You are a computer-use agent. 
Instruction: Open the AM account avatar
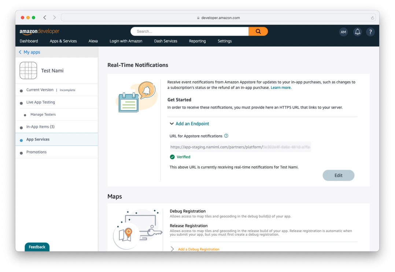click(343, 32)
